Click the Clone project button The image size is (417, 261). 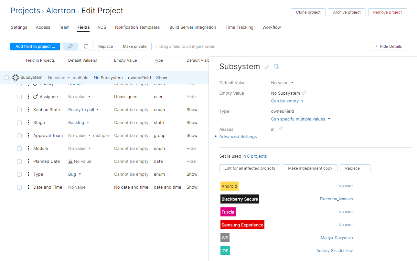click(x=308, y=12)
